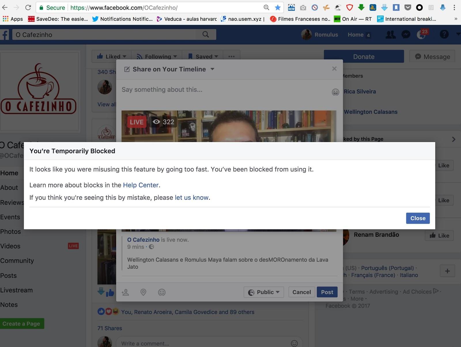Open Romulus profile in top bar
This screenshot has width=461, height=347.
coord(320,35)
